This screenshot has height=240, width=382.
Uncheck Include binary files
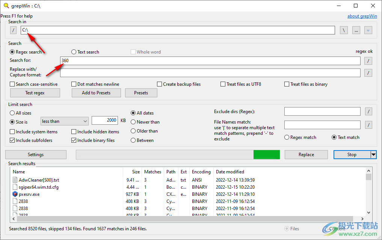93,140
